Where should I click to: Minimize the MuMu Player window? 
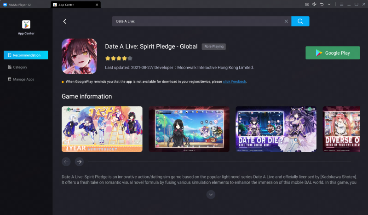coord(349,4)
